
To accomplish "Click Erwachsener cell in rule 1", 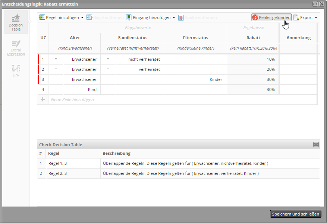I will click(x=82, y=59).
